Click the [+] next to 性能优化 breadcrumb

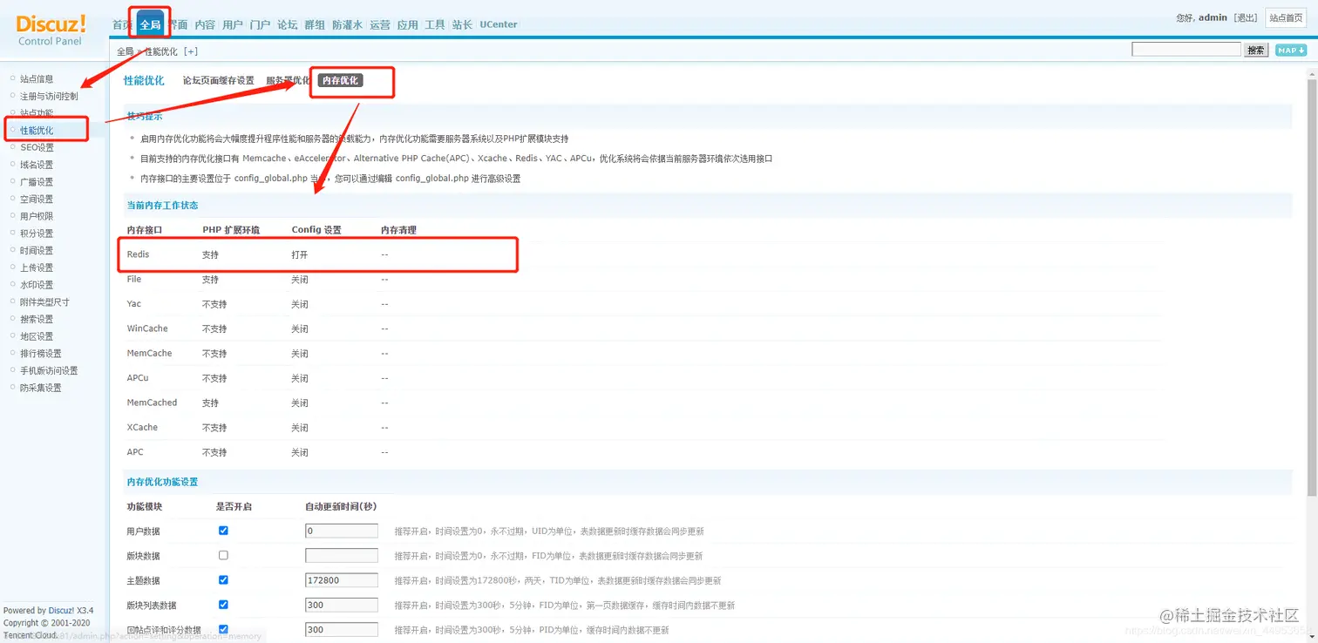click(x=190, y=52)
